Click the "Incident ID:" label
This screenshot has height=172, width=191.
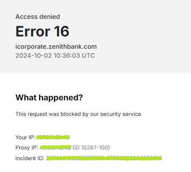click(x=30, y=158)
